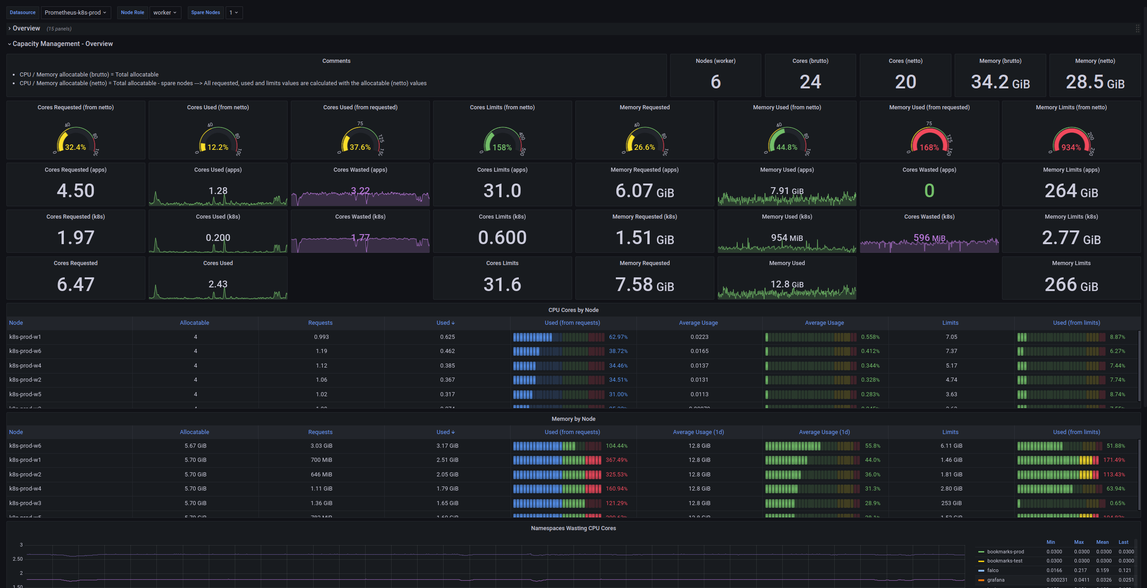The image size is (1147, 588).
Task: Sort Memory by Node table by Requests
Action: (x=320, y=432)
